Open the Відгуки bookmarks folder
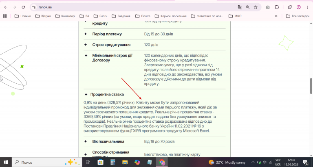 44,16
